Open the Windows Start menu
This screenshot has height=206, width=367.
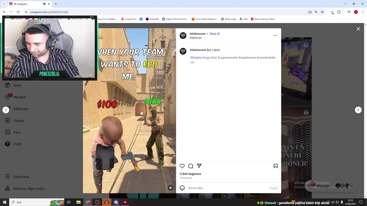click(x=4, y=202)
